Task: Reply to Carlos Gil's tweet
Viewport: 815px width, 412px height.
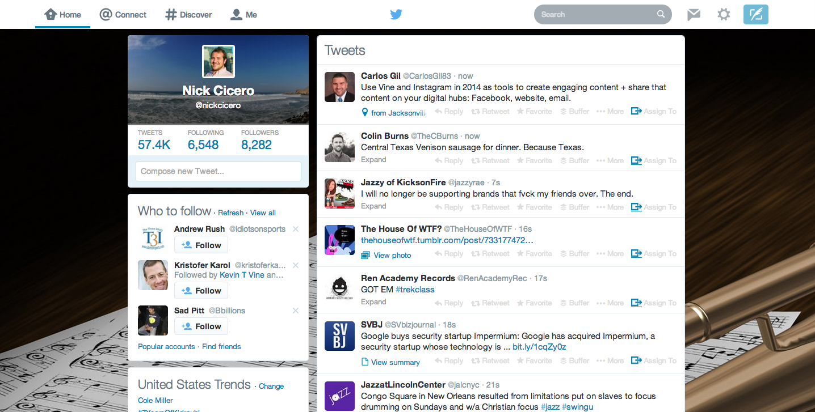Action: pos(449,112)
